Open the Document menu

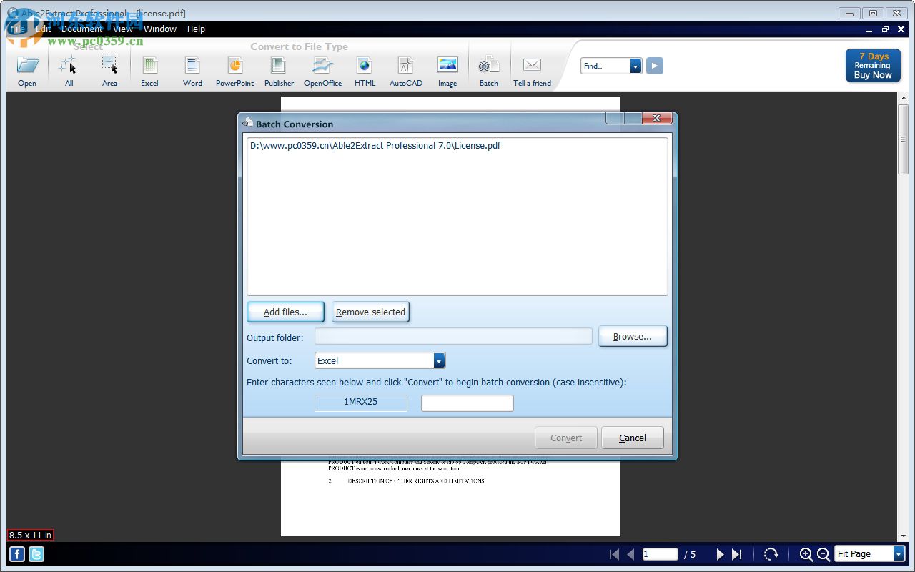coord(81,29)
